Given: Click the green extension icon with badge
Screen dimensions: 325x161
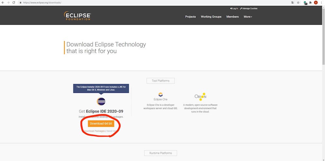Looking at the screenshot, I should click(305, 3).
